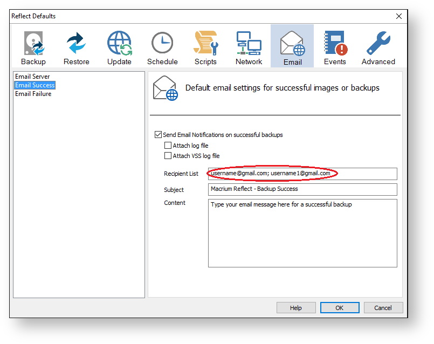Viewport: 434px width, 344px height.
Task: Close the Reflect Defaults dialog
Action: click(399, 16)
